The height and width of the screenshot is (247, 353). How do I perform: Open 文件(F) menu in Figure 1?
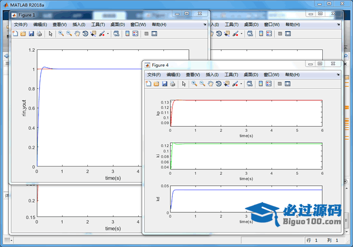(x=21, y=25)
